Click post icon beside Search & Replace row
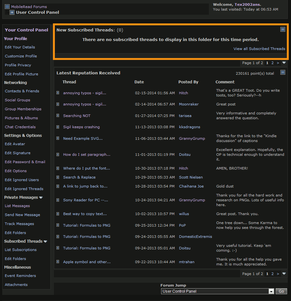The height and width of the screenshot is (301, 291). (58, 177)
